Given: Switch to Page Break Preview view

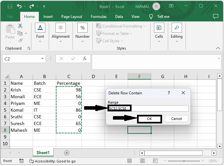Looking at the screenshot, I should (155, 161).
